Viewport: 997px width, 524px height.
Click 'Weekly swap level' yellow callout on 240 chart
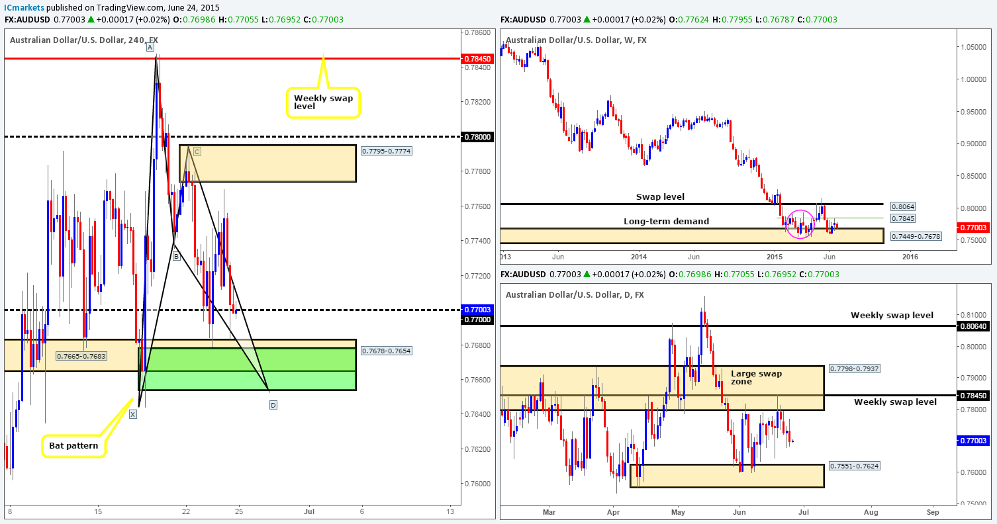tap(323, 104)
